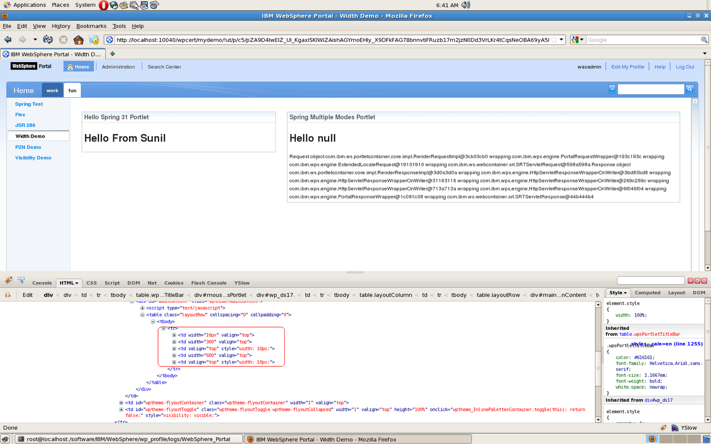Screen dimensions: 711x444
Task: Click the site identity icon in URL bar
Action: 110,40
